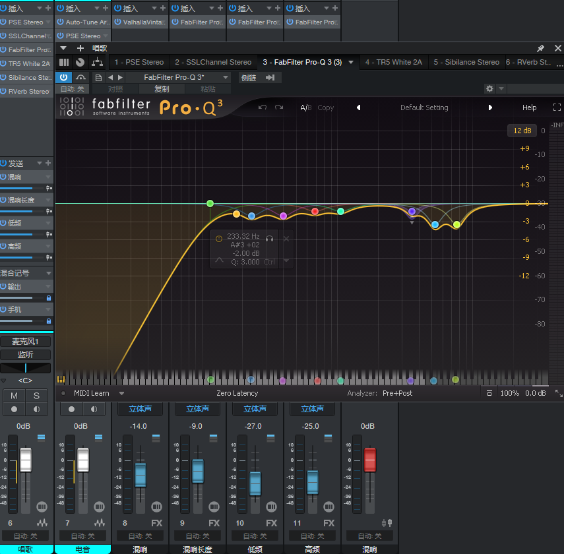
Task: Toggle the 混响 send power
Action: (x=3, y=177)
